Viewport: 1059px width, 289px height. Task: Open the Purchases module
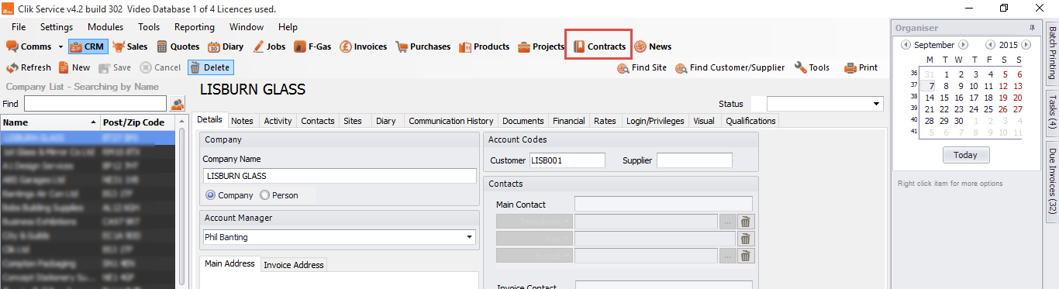(x=423, y=46)
